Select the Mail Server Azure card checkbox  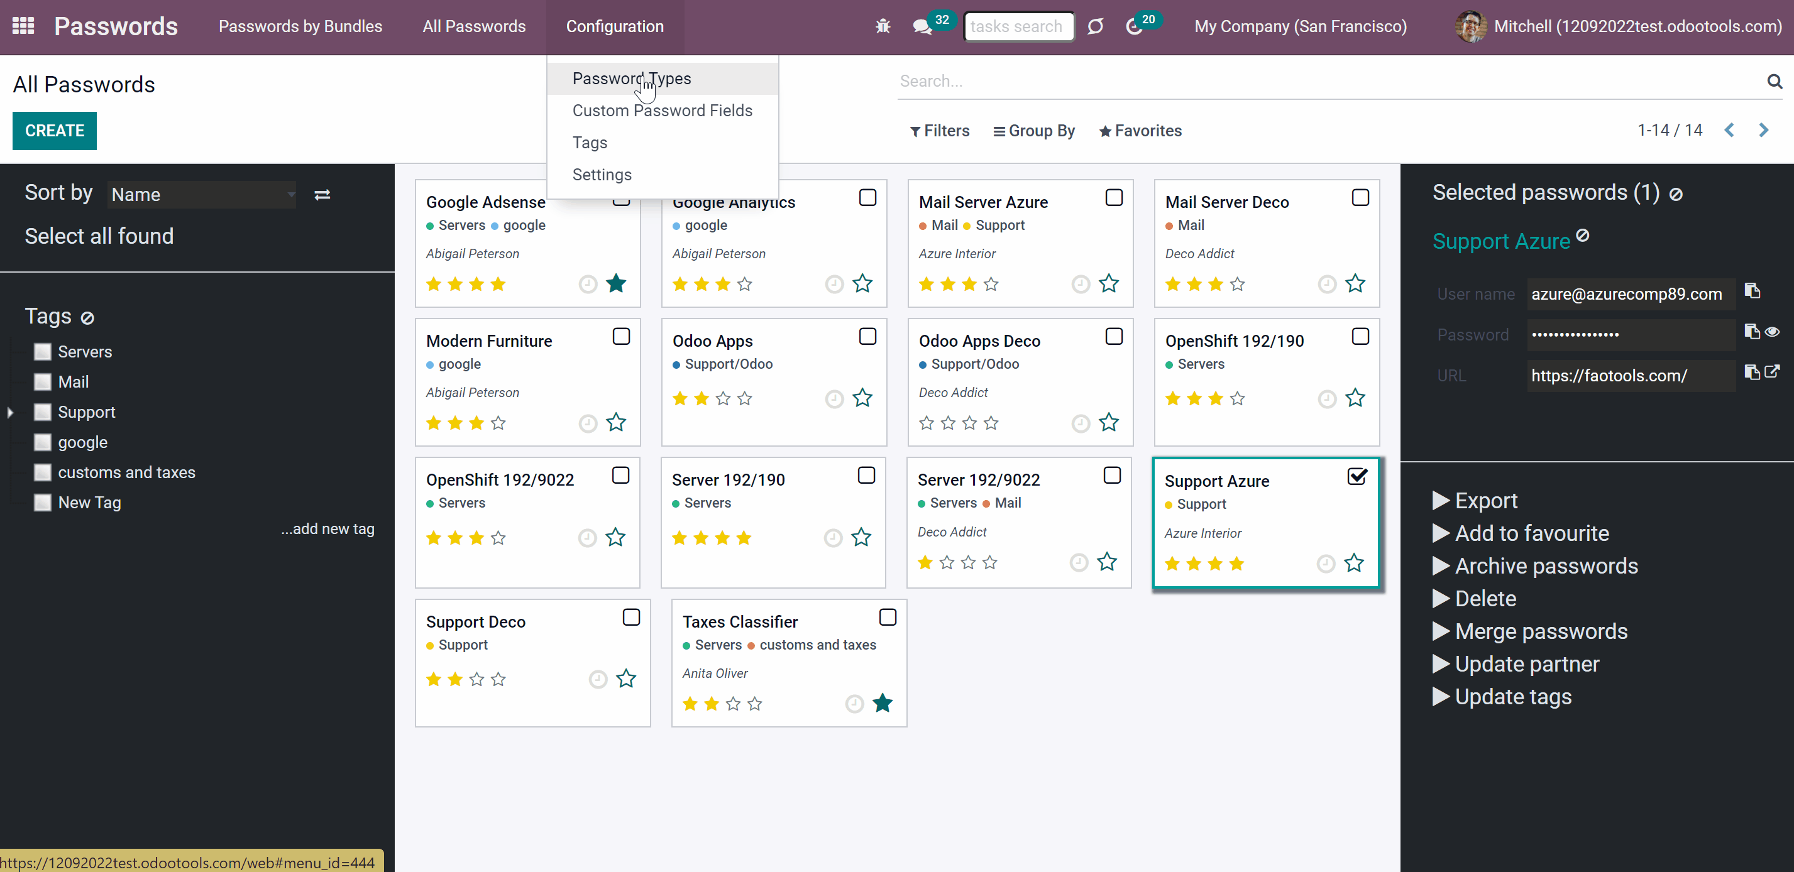point(1114,198)
